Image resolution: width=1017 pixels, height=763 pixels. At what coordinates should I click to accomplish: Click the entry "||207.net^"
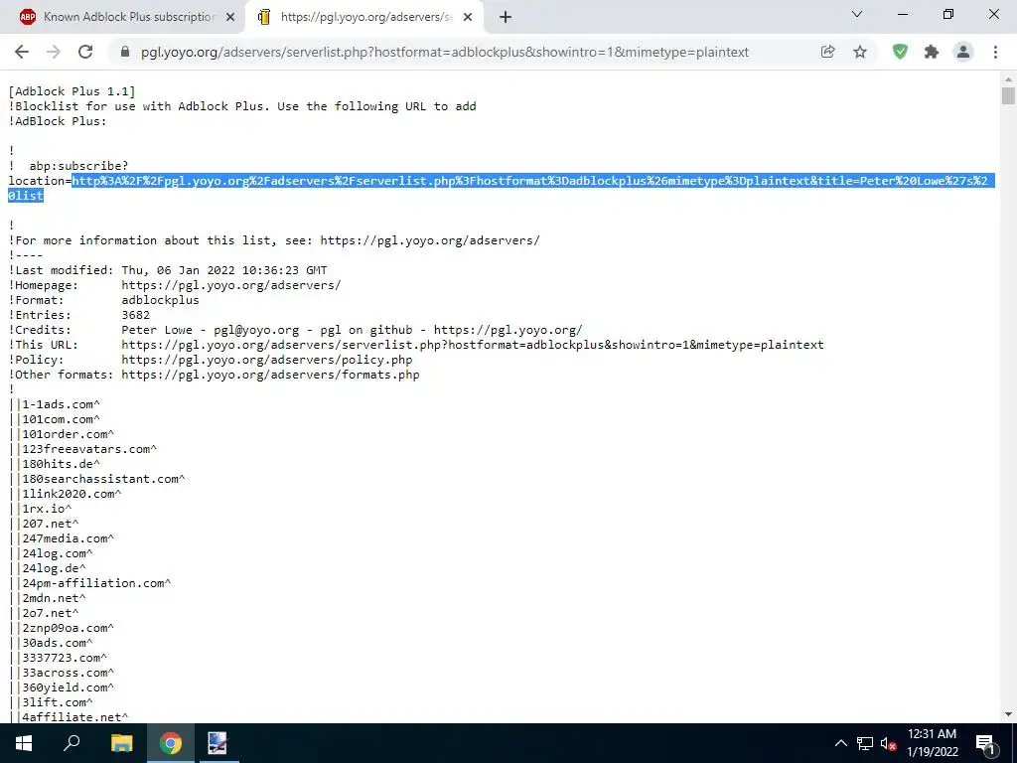pyautogui.click(x=44, y=525)
